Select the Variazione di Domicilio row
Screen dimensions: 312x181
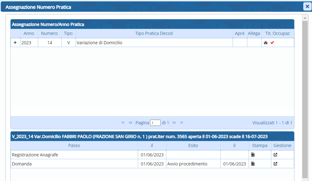coord(154,43)
